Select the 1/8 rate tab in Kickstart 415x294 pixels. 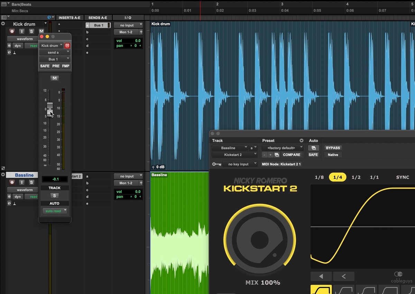click(319, 177)
